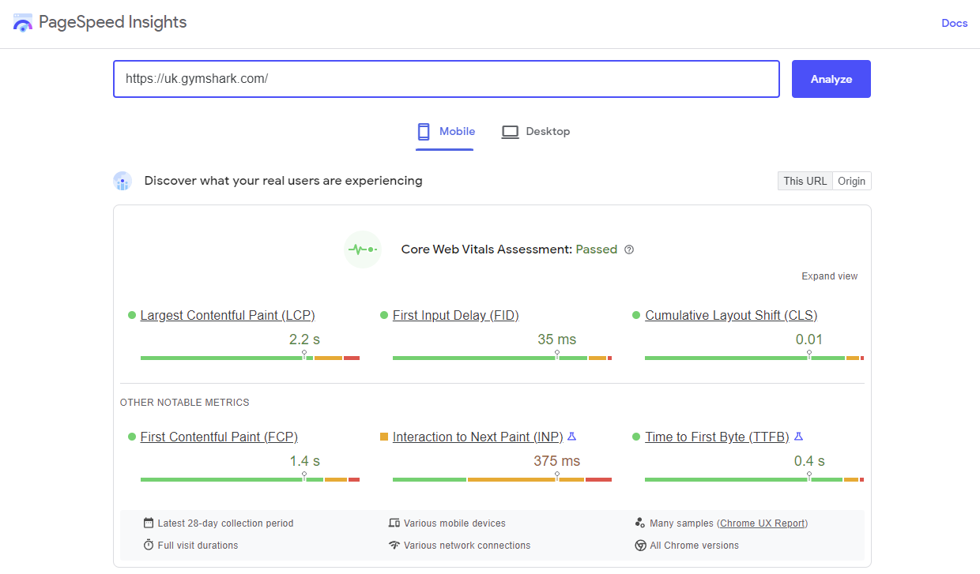Select the This URL toggle

(x=805, y=180)
